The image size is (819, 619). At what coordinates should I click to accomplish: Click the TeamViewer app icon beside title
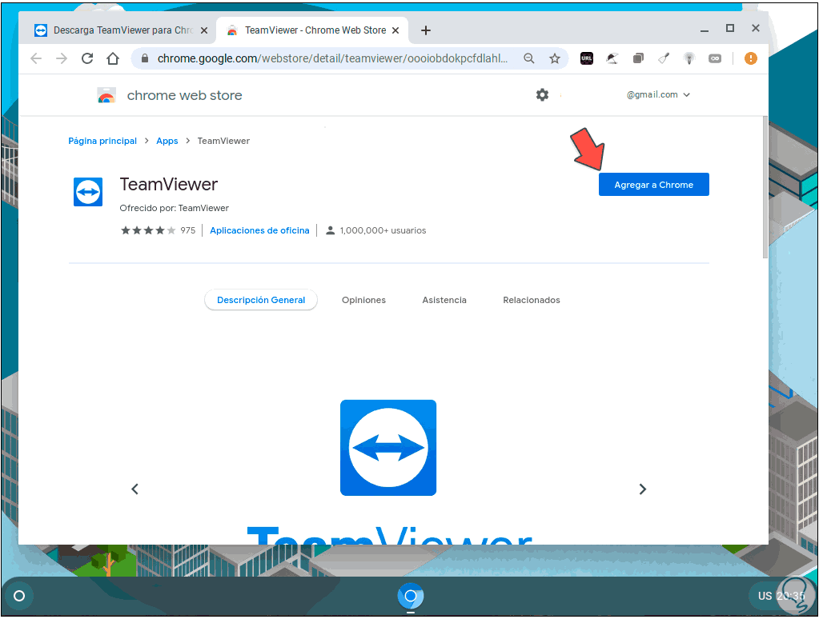coord(88,192)
